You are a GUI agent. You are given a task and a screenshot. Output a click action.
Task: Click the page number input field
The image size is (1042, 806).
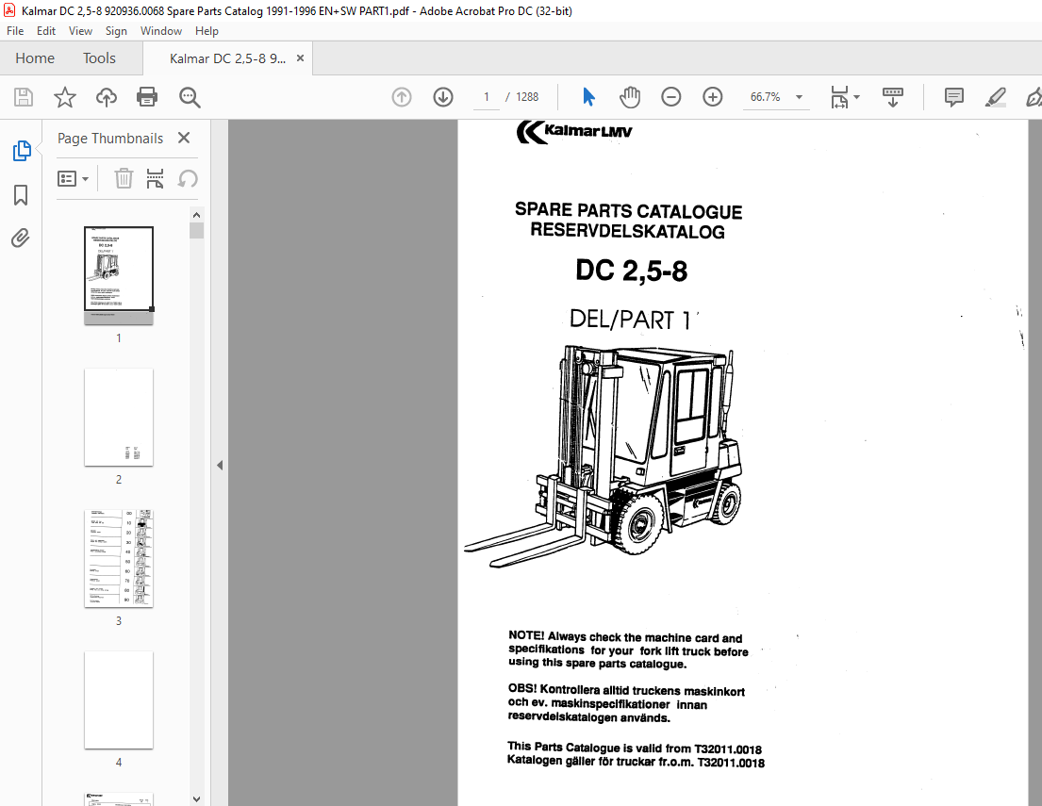point(487,97)
